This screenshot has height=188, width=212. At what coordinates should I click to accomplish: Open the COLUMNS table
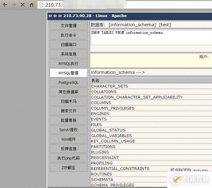pos(101,103)
